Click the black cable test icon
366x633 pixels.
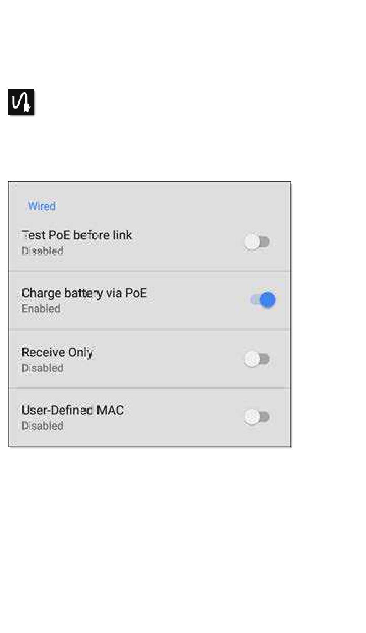21,102
